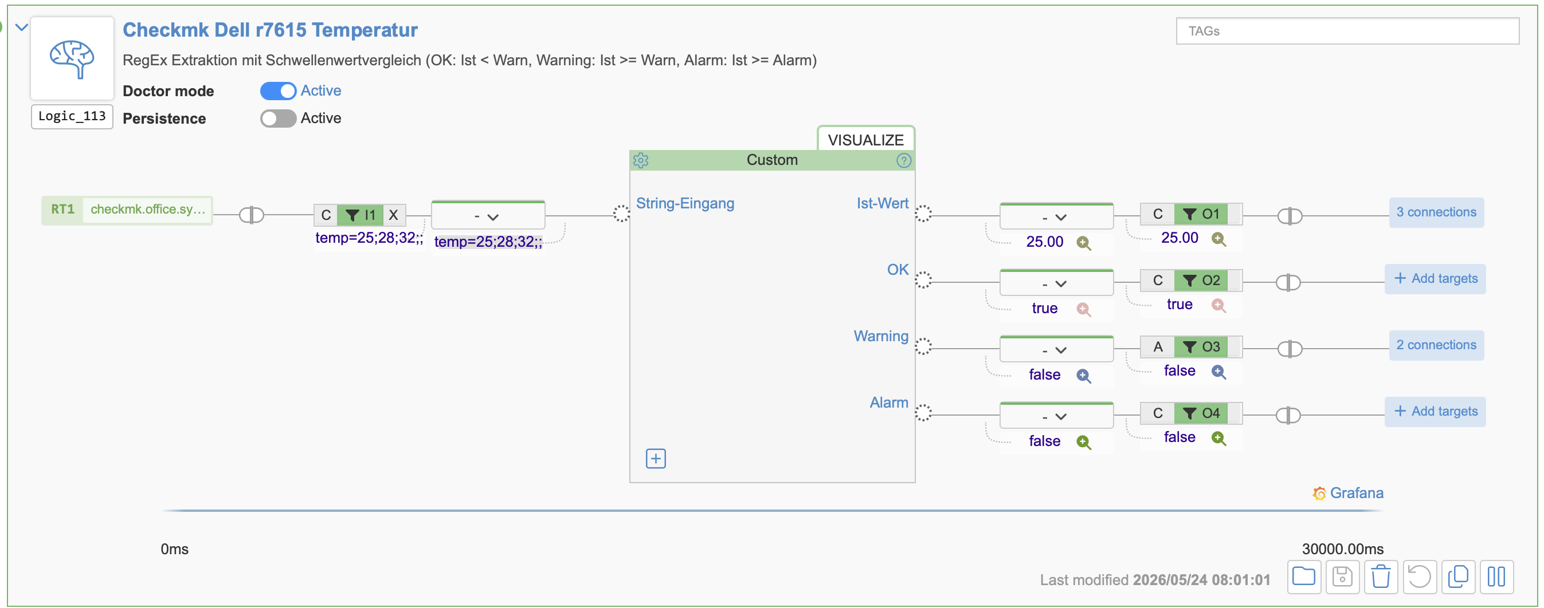The width and height of the screenshot is (1544, 608).
Task: Click the magnifier beneath the O3 filter
Action: pos(1218,372)
